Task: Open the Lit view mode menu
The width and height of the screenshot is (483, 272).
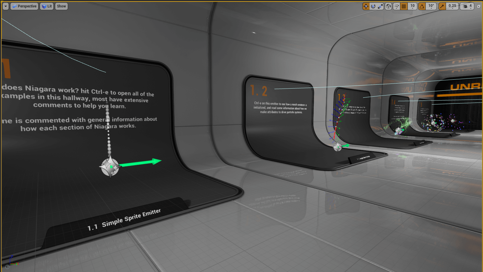Action: point(47,6)
